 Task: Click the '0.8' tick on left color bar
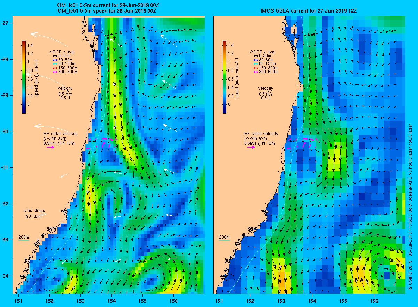click(30, 70)
